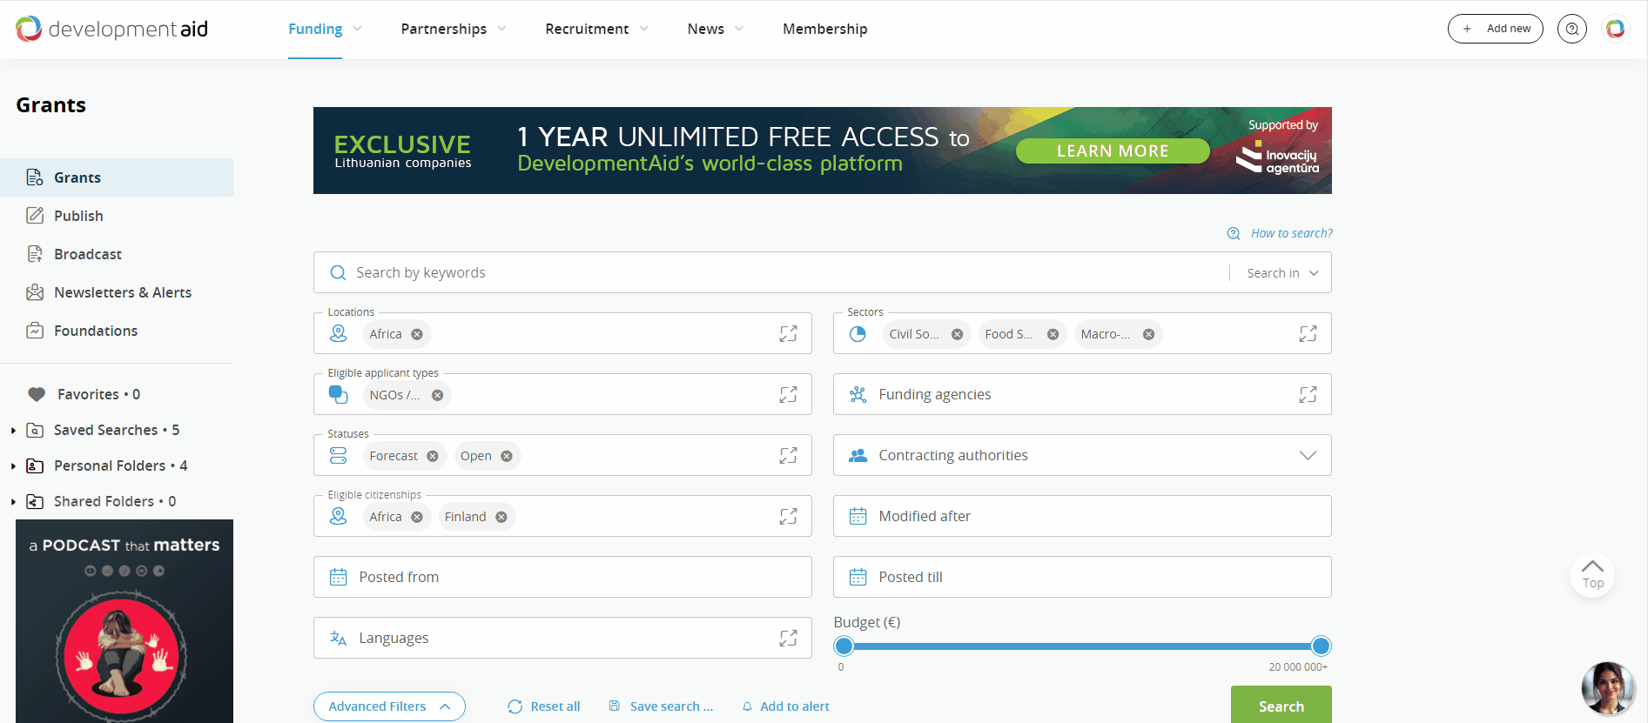
Task: Click the LEARN MORE banner button
Action: [1113, 151]
